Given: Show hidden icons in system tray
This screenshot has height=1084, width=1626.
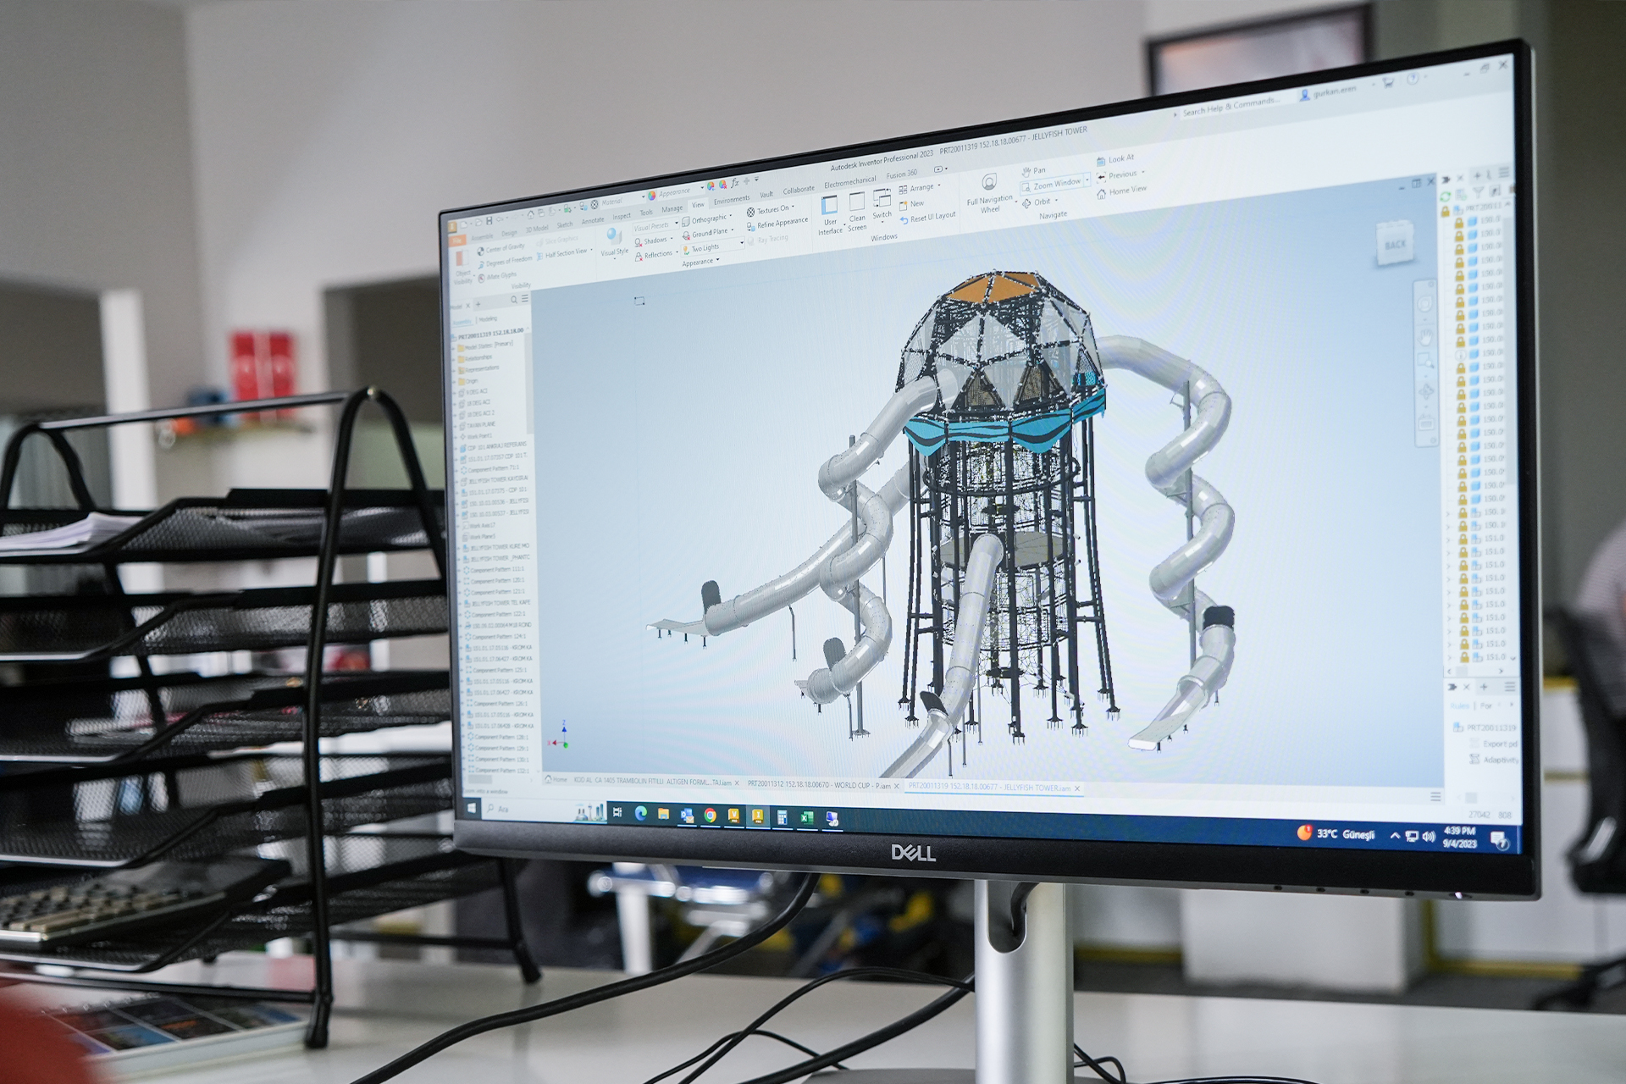Looking at the screenshot, I should coord(1394,836).
